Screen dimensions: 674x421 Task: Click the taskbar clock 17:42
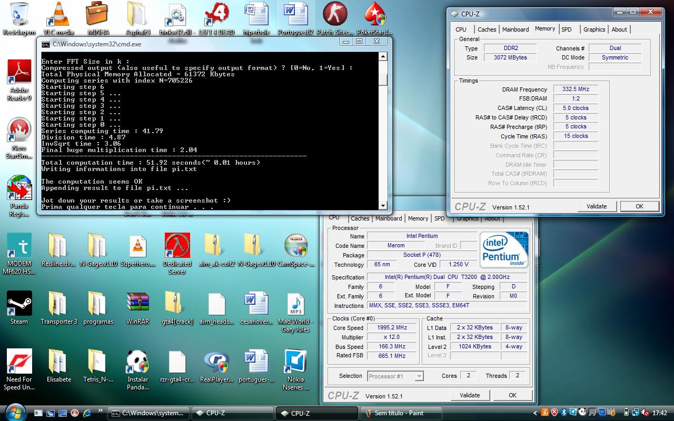pyautogui.click(x=659, y=413)
